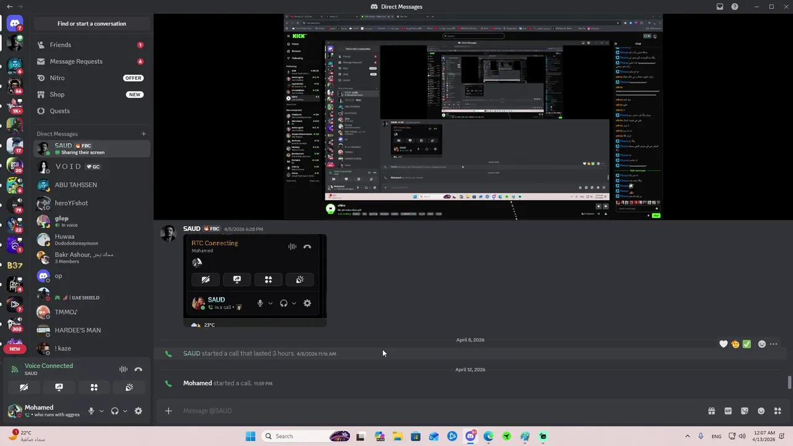The height and width of the screenshot is (446, 793).
Task: Open ABU TAHSSEN conversation
Action: [92, 185]
